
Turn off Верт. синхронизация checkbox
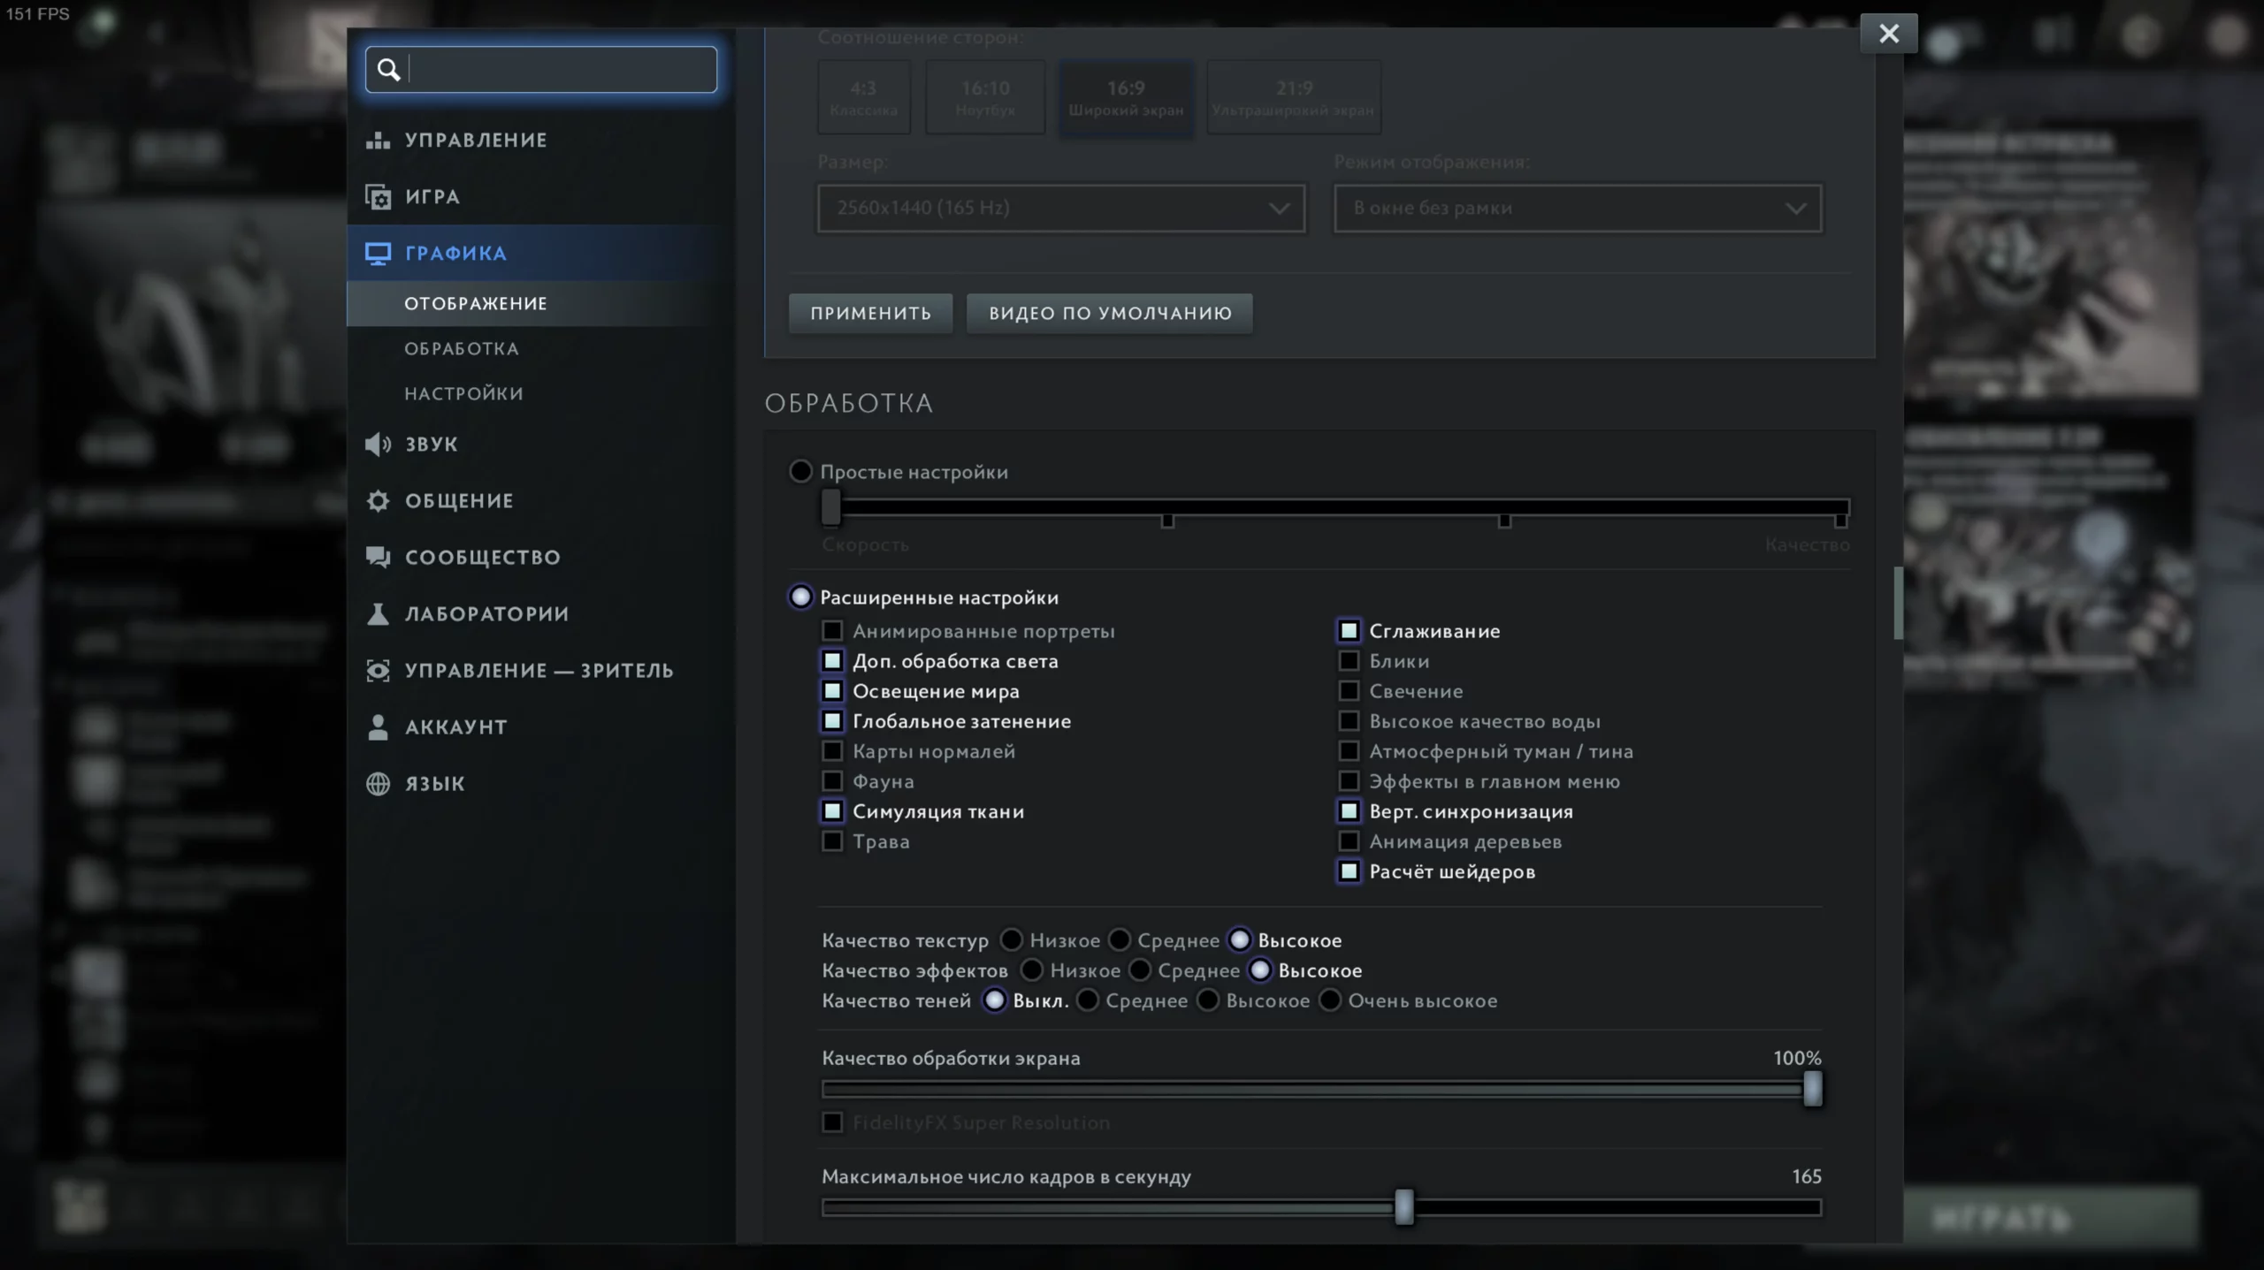coord(1349,811)
